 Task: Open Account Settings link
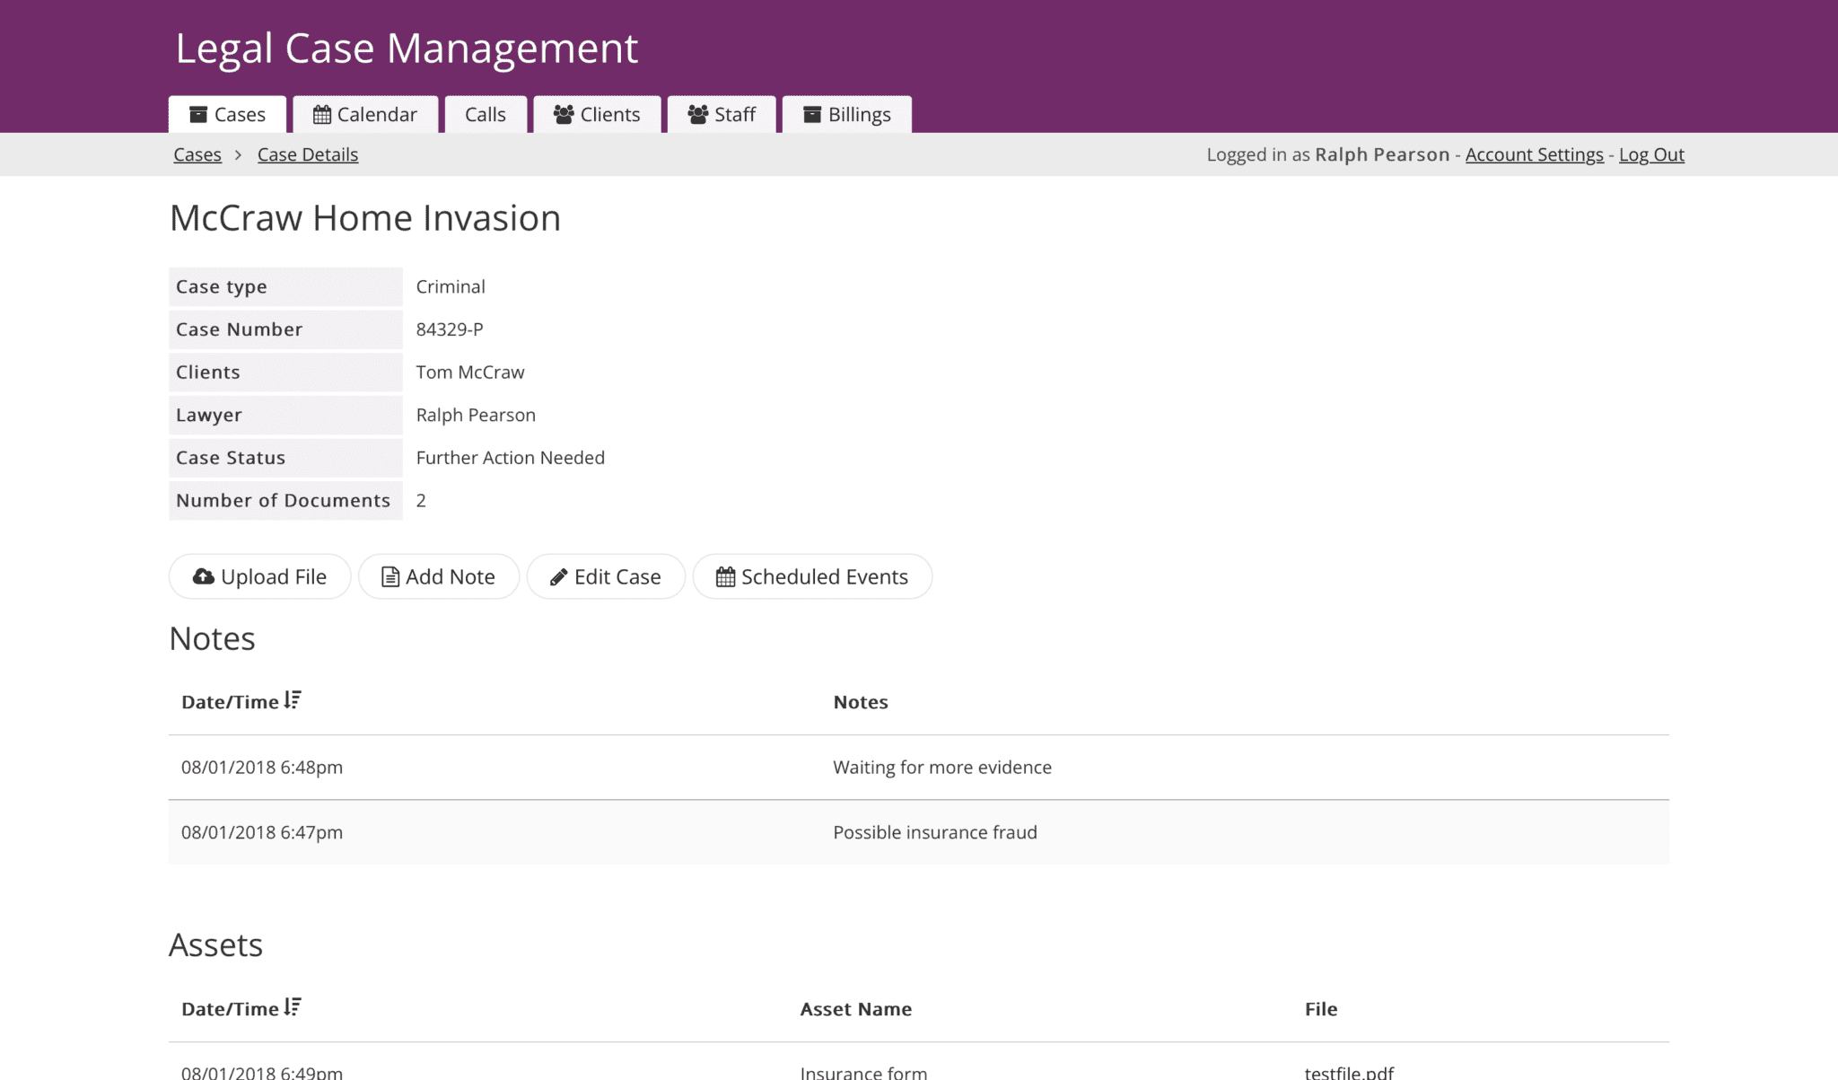(x=1534, y=154)
